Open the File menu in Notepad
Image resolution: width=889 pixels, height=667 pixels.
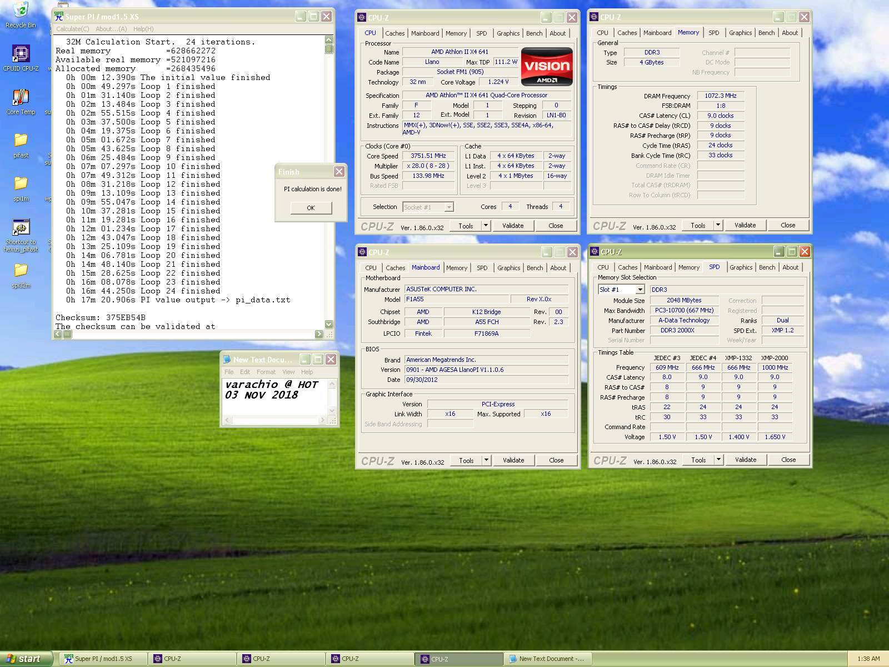[229, 372]
